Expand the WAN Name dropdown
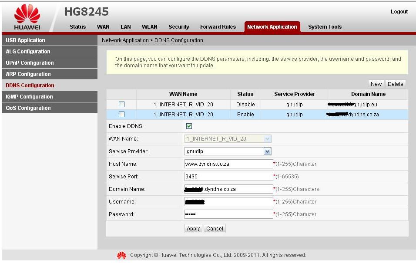This screenshot has width=416, height=263. tap(267, 139)
